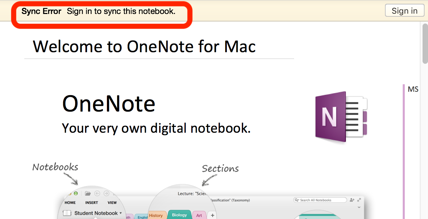This screenshot has height=219, width=428.
Task: Click the Sync Error banner message
Action: point(99,11)
